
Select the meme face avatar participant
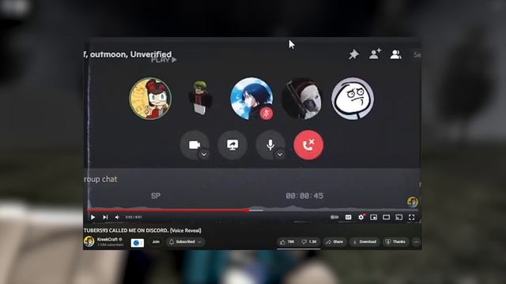353,99
